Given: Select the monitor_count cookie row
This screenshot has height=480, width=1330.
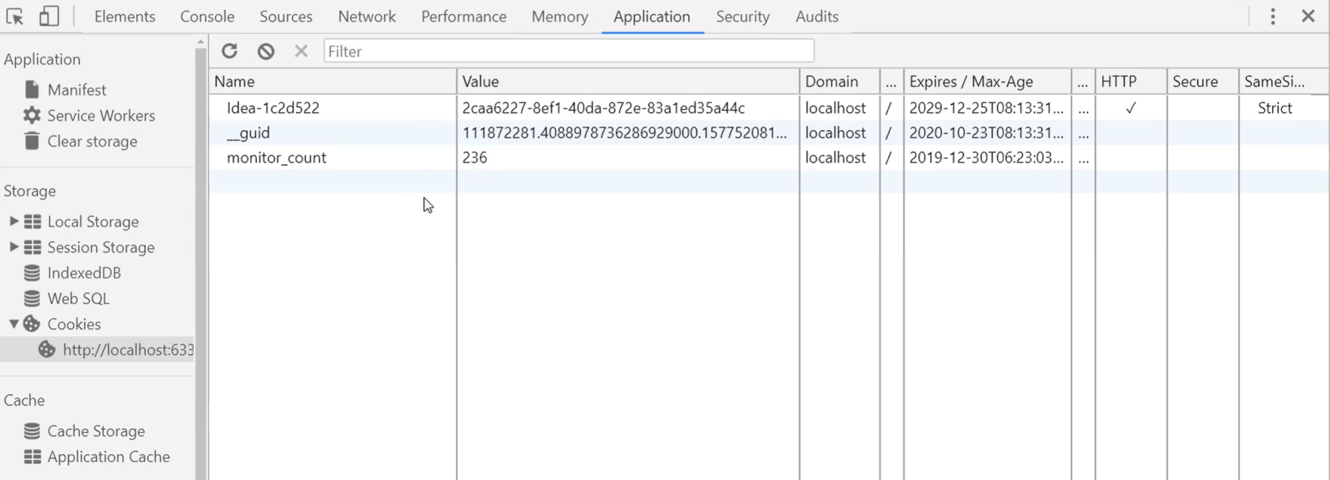Looking at the screenshot, I should [x=768, y=158].
